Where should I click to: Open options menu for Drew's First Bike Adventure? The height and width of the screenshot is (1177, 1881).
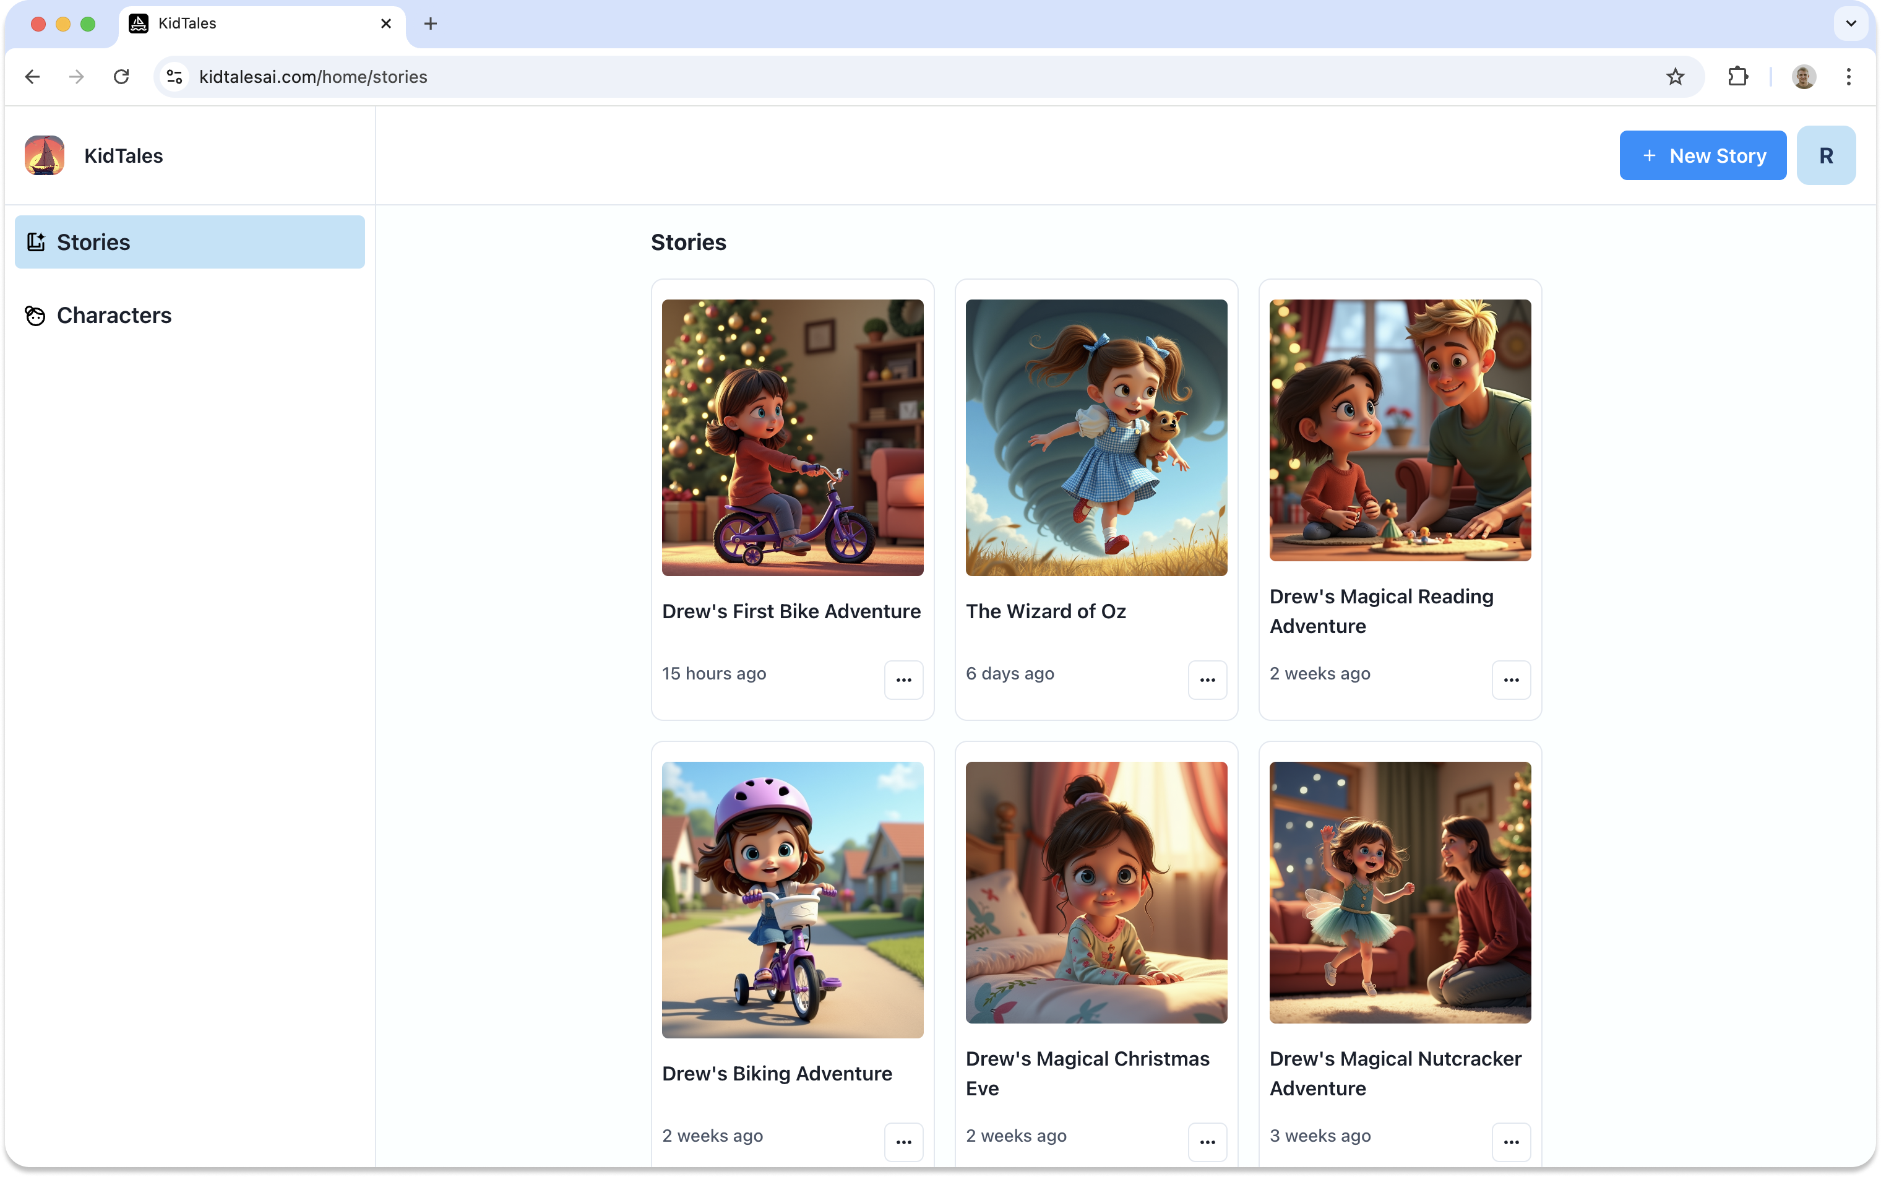click(903, 679)
